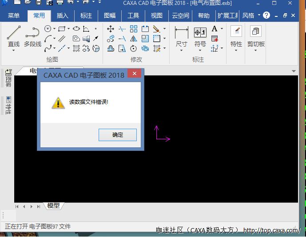
Task: Switch to the 帮助 ribbon tab
Action: tap(204, 16)
